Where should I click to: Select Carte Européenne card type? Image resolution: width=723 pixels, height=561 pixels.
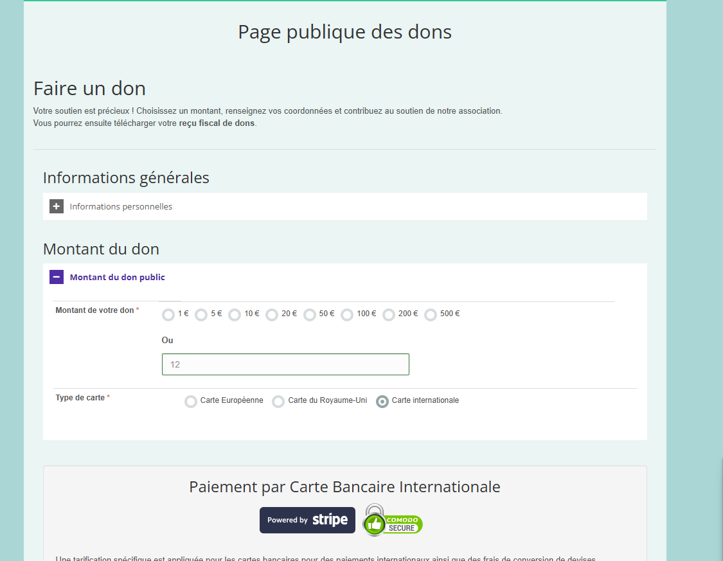pos(191,402)
